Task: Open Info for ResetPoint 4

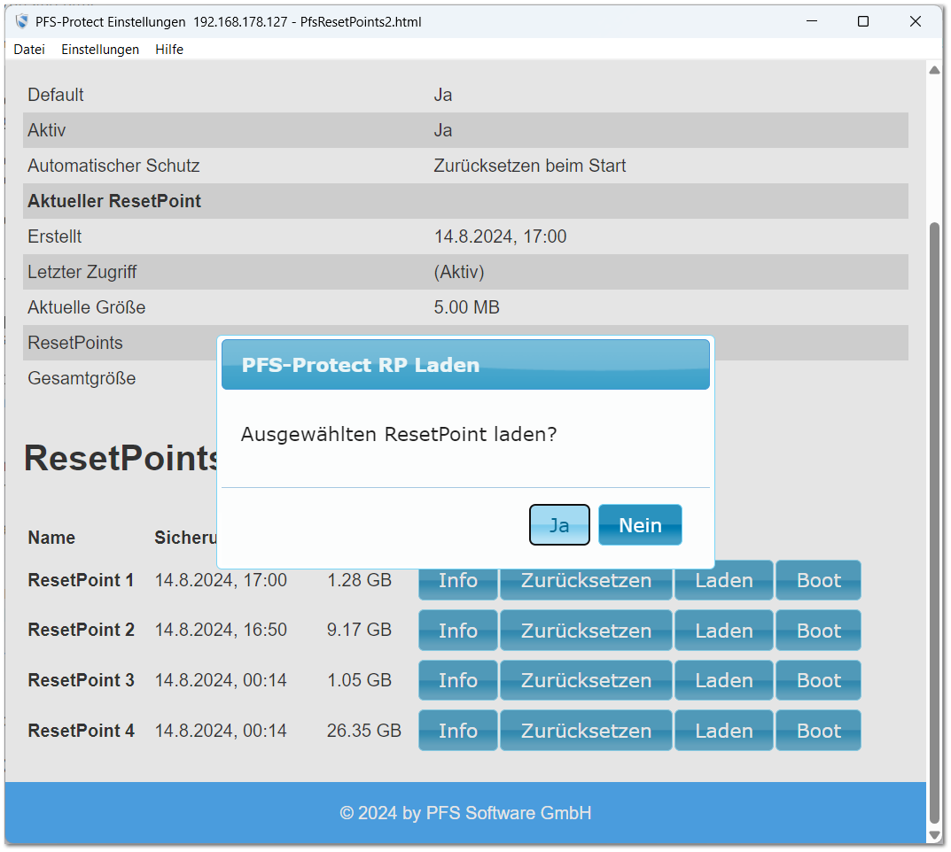Action: 458,731
